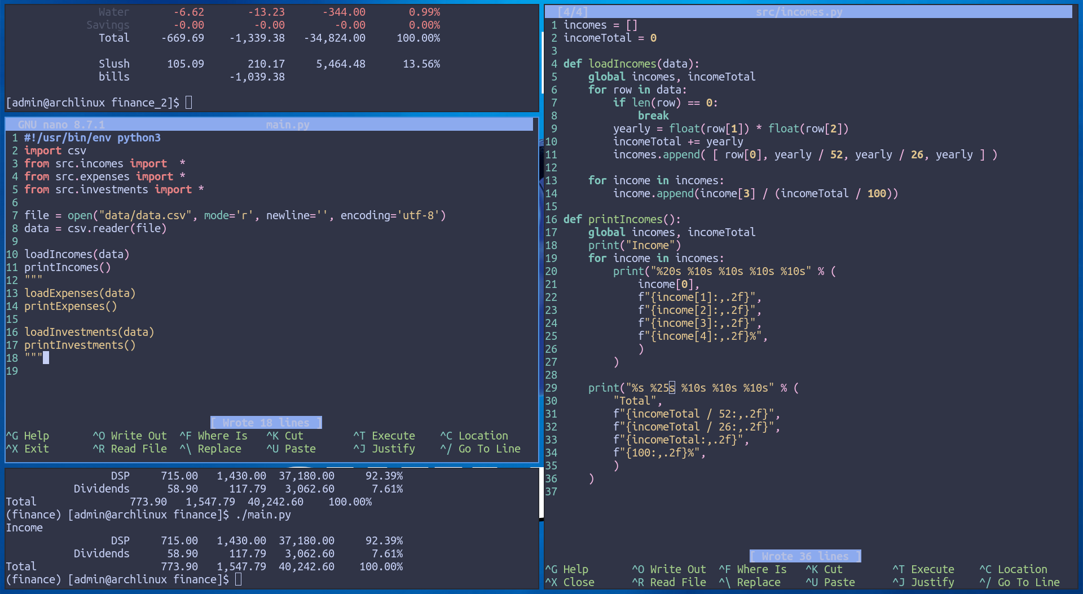Screen dimensions: 1083x594
Task: Click 'loadIncomes(data)' call in main.py
Action: tap(77, 254)
